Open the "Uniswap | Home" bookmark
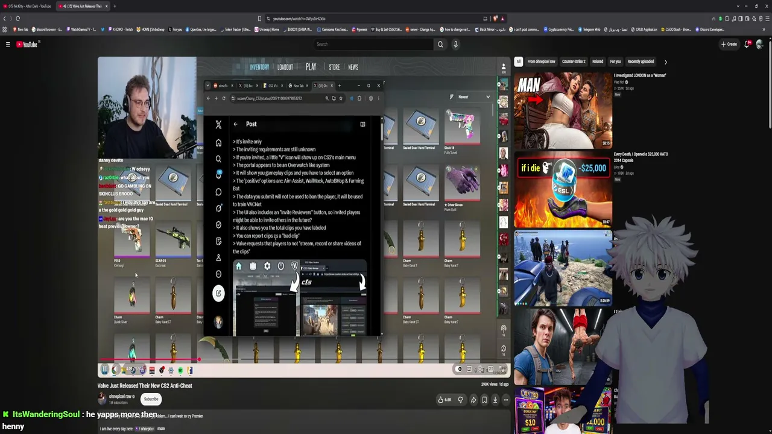This screenshot has width=772, height=434. click(267, 29)
